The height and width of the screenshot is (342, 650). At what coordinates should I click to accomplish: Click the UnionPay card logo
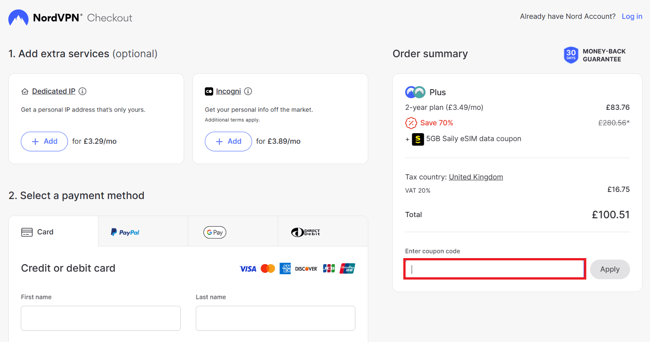348,268
